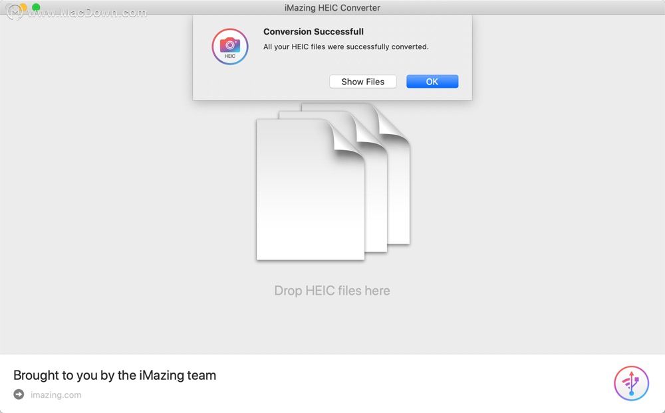Click the 'iMazing HEIC Converter' window title
Screen dimensions: 665x413
[x=332, y=7]
